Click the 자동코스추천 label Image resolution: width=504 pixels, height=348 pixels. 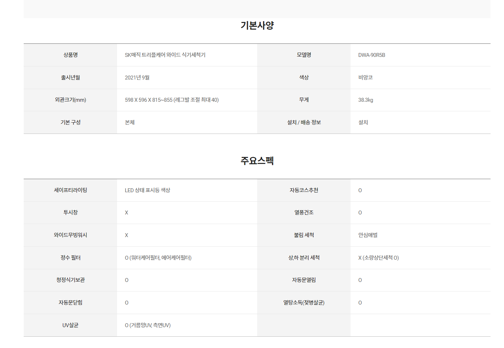(x=304, y=190)
